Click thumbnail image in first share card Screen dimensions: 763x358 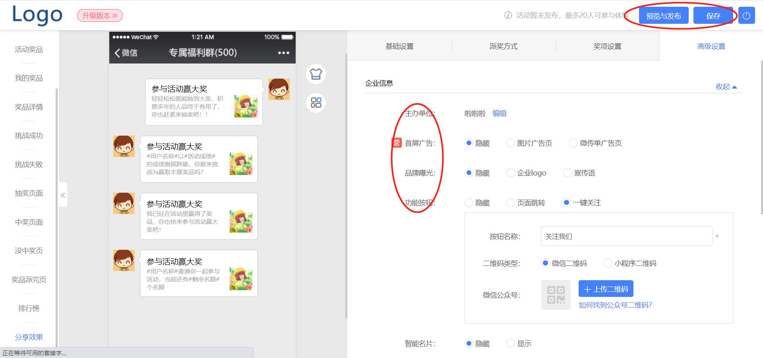(x=246, y=106)
